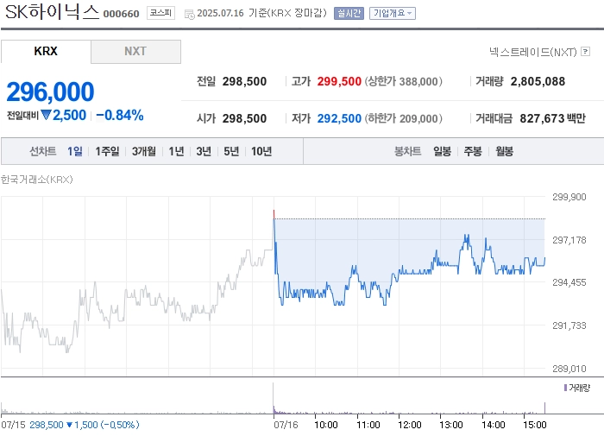Click the change rate -0.84%

[120, 115]
